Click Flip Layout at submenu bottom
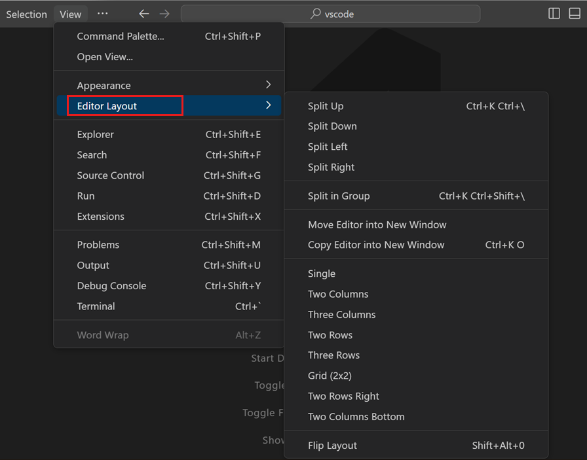 click(x=331, y=444)
